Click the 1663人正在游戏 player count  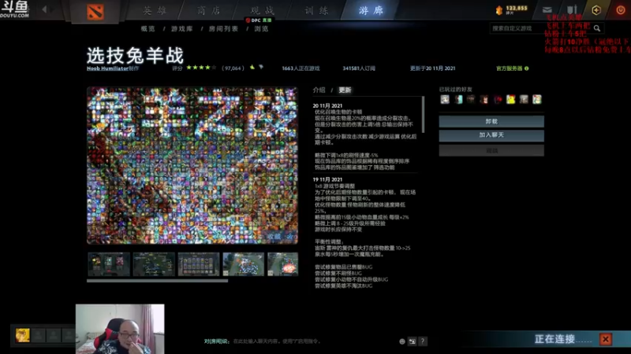click(301, 68)
